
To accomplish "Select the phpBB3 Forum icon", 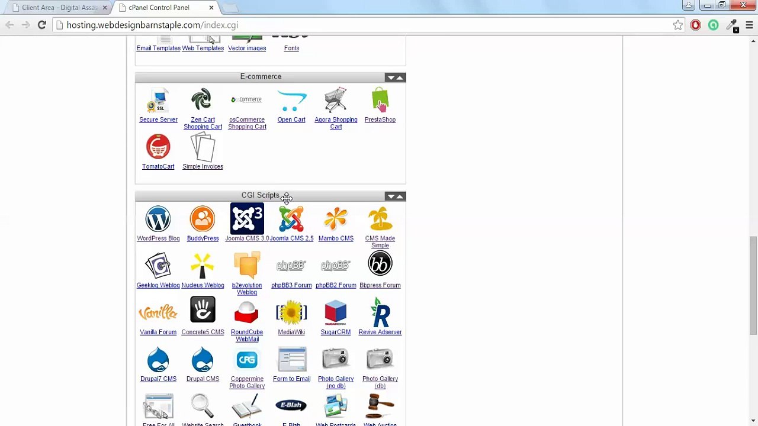I will click(x=291, y=266).
